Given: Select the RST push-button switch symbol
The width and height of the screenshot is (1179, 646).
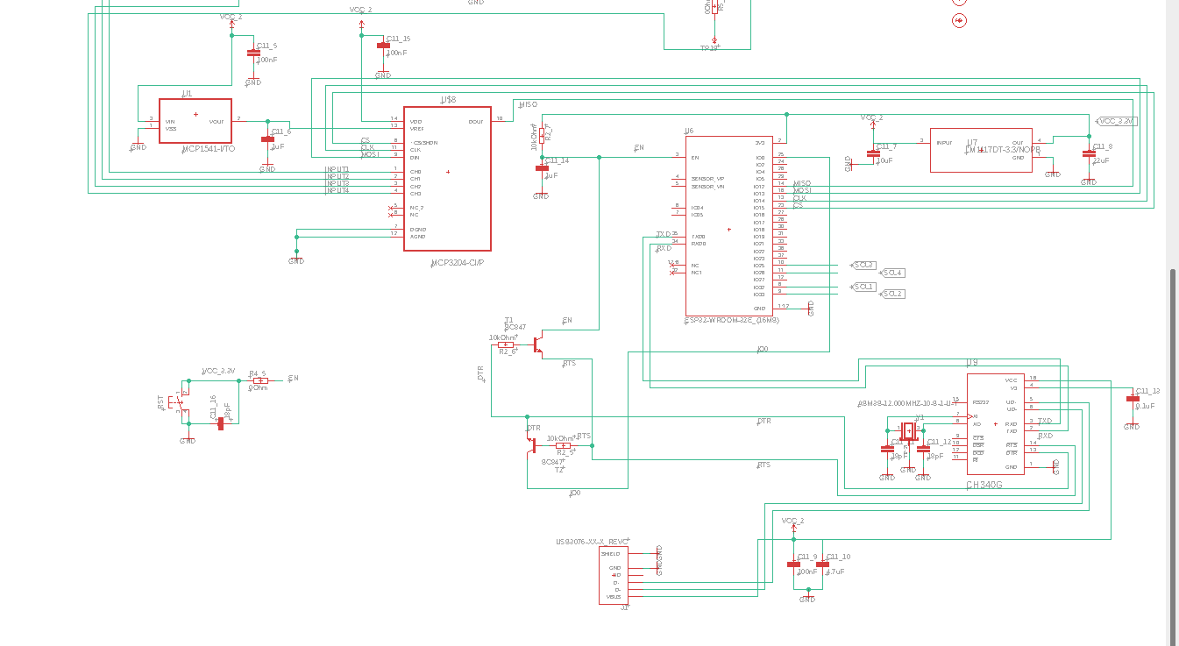Looking at the screenshot, I should click(181, 402).
